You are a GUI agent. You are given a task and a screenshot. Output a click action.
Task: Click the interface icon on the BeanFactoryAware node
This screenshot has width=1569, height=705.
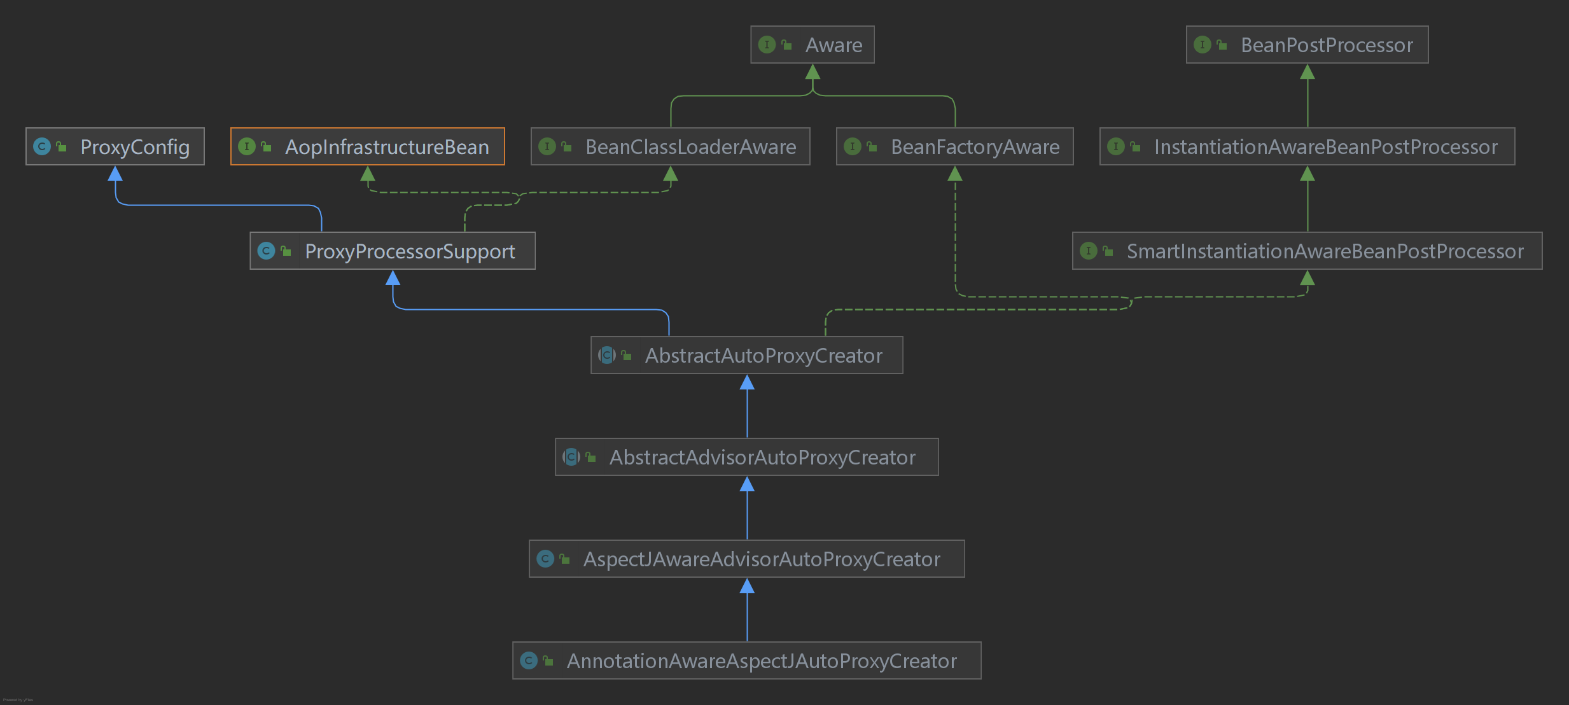point(852,146)
